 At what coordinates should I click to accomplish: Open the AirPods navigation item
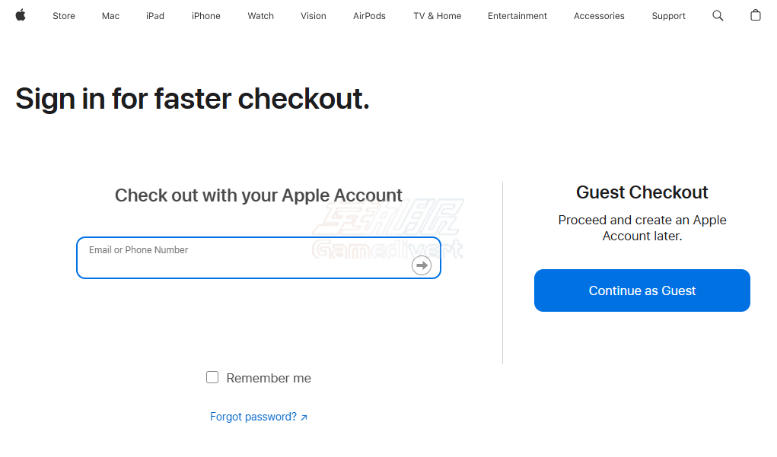pos(369,16)
